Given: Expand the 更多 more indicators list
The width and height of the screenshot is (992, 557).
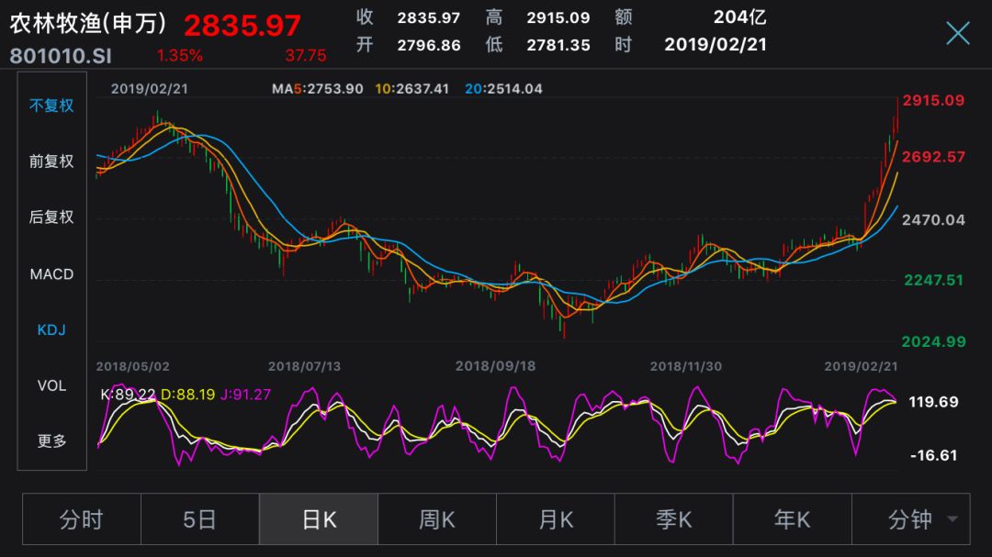Looking at the screenshot, I should click(x=51, y=442).
